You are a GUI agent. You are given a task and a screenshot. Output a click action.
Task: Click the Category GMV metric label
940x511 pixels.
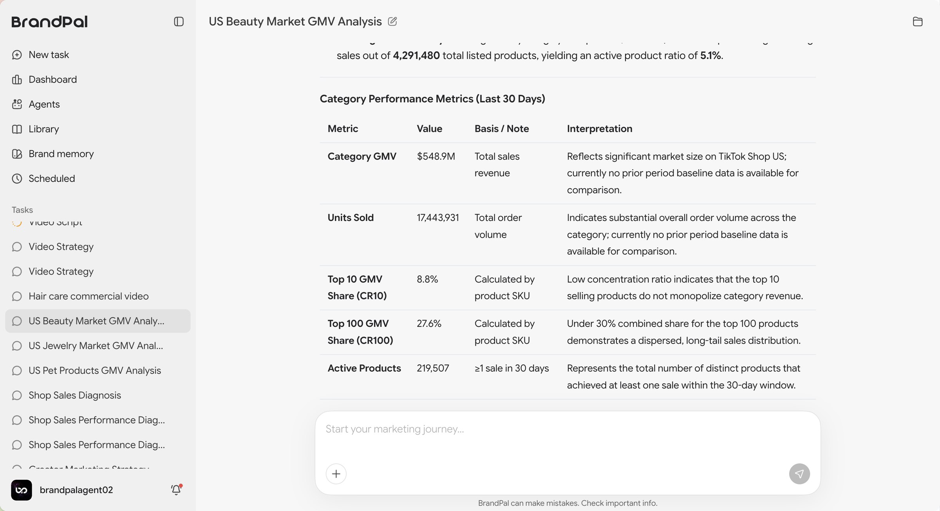pyautogui.click(x=362, y=156)
